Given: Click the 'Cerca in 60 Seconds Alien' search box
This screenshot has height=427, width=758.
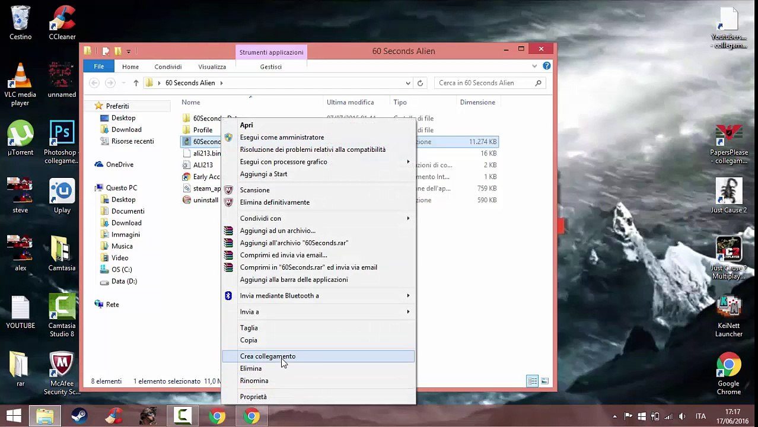Looking at the screenshot, I should click(483, 83).
